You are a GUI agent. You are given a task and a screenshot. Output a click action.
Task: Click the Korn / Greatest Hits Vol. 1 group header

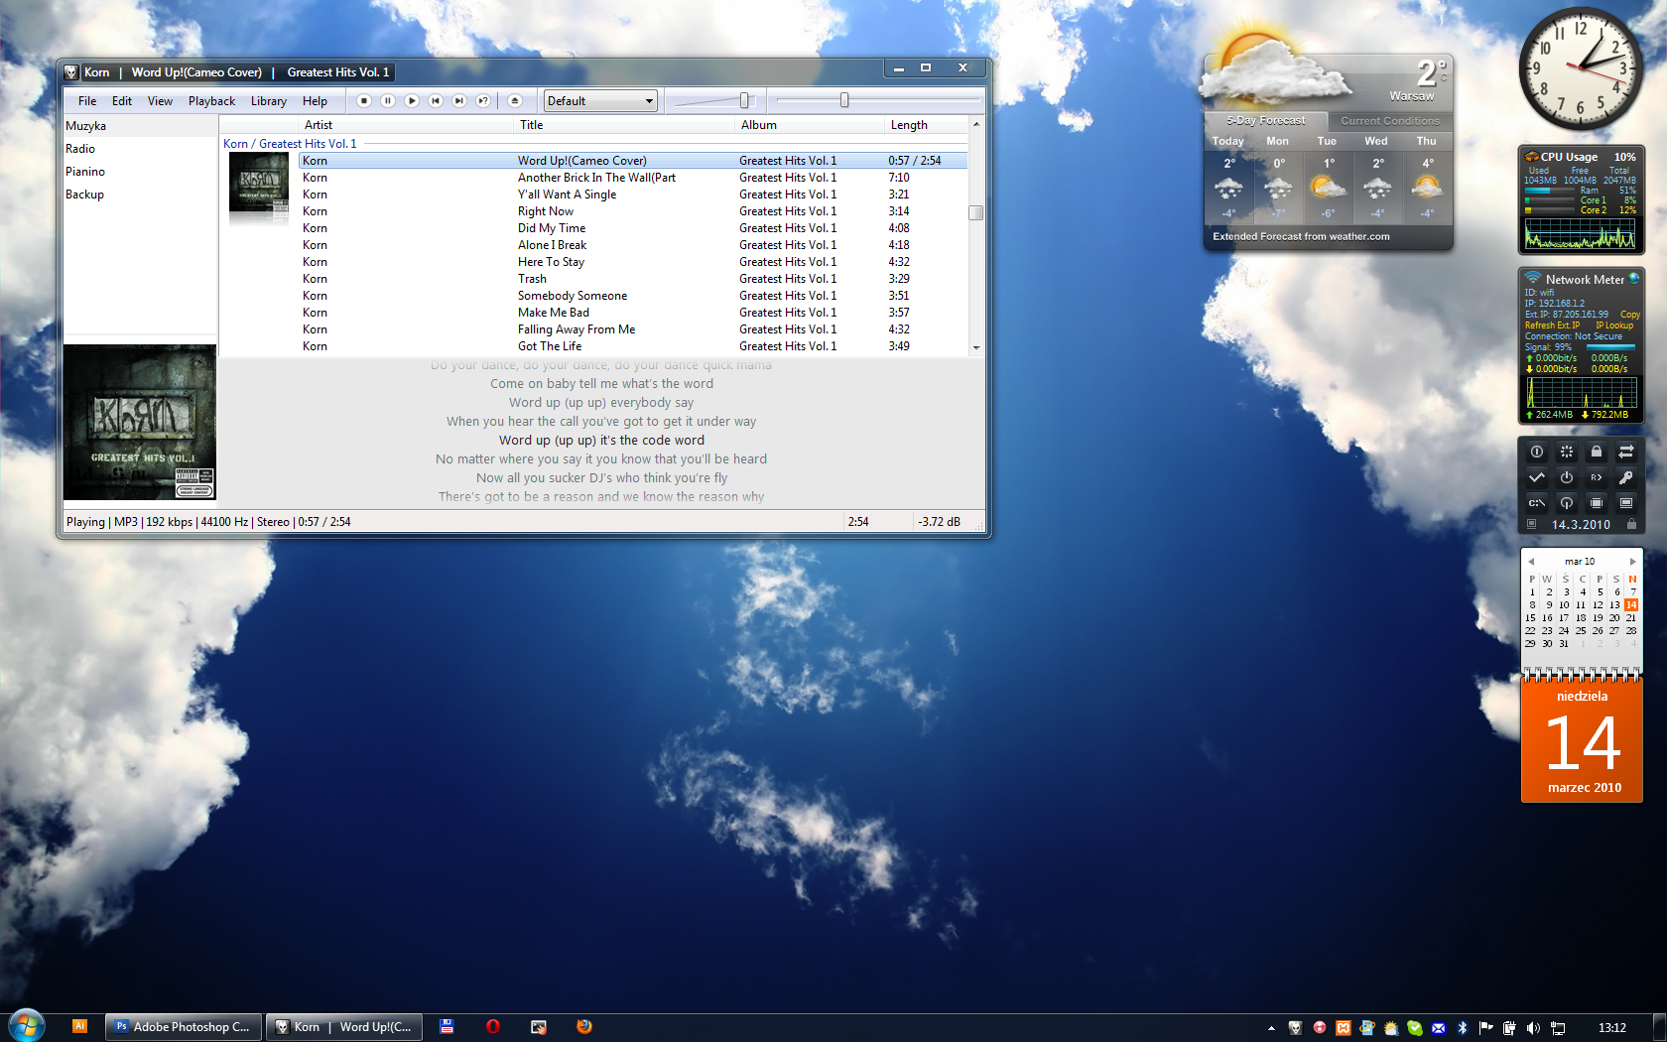[x=290, y=144]
